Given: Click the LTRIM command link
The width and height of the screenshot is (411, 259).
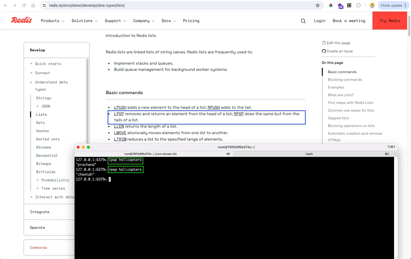Looking at the screenshot, I should pyautogui.click(x=120, y=139).
